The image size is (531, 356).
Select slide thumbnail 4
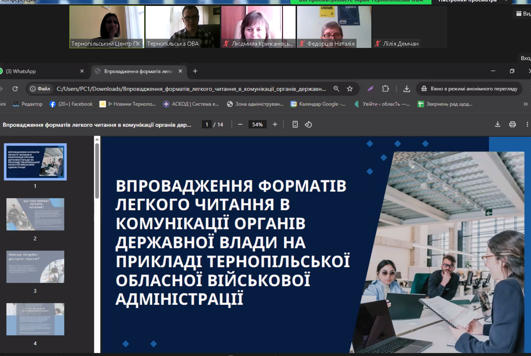point(35,319)
